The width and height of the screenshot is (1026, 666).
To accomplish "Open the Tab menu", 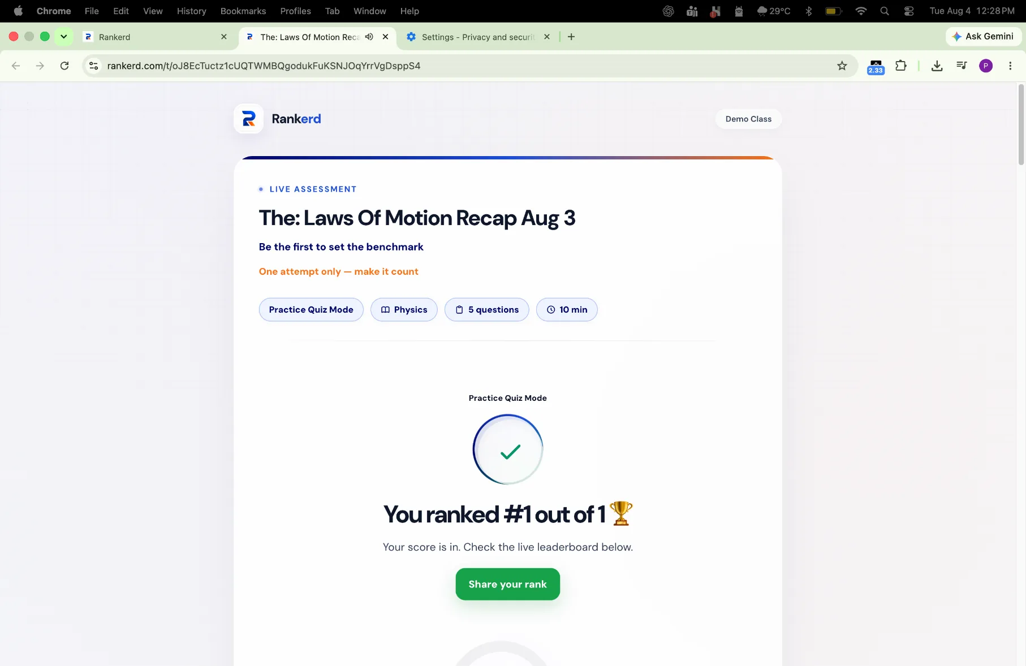I will coord(333,11).
